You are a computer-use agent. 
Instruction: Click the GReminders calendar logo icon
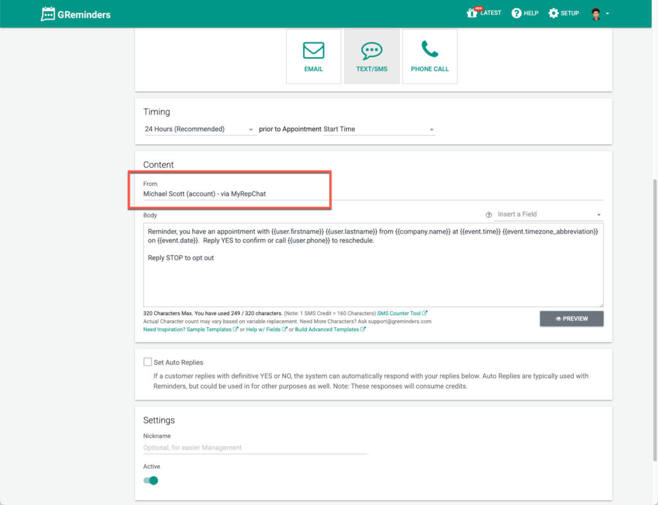tap(48, 13)
